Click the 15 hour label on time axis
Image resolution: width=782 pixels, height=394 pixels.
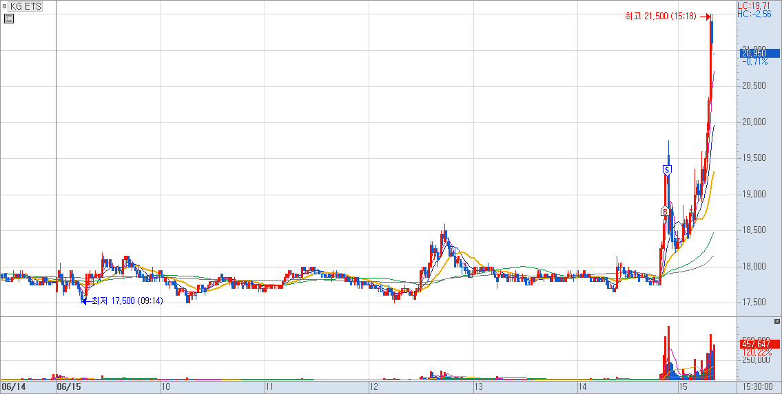coord(683,386)
